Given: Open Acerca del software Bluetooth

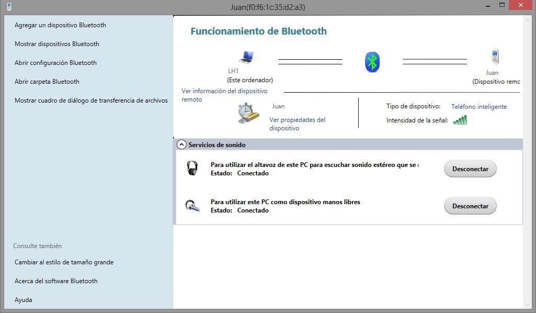Looking at the screenshot, I should tap(56, 281).
